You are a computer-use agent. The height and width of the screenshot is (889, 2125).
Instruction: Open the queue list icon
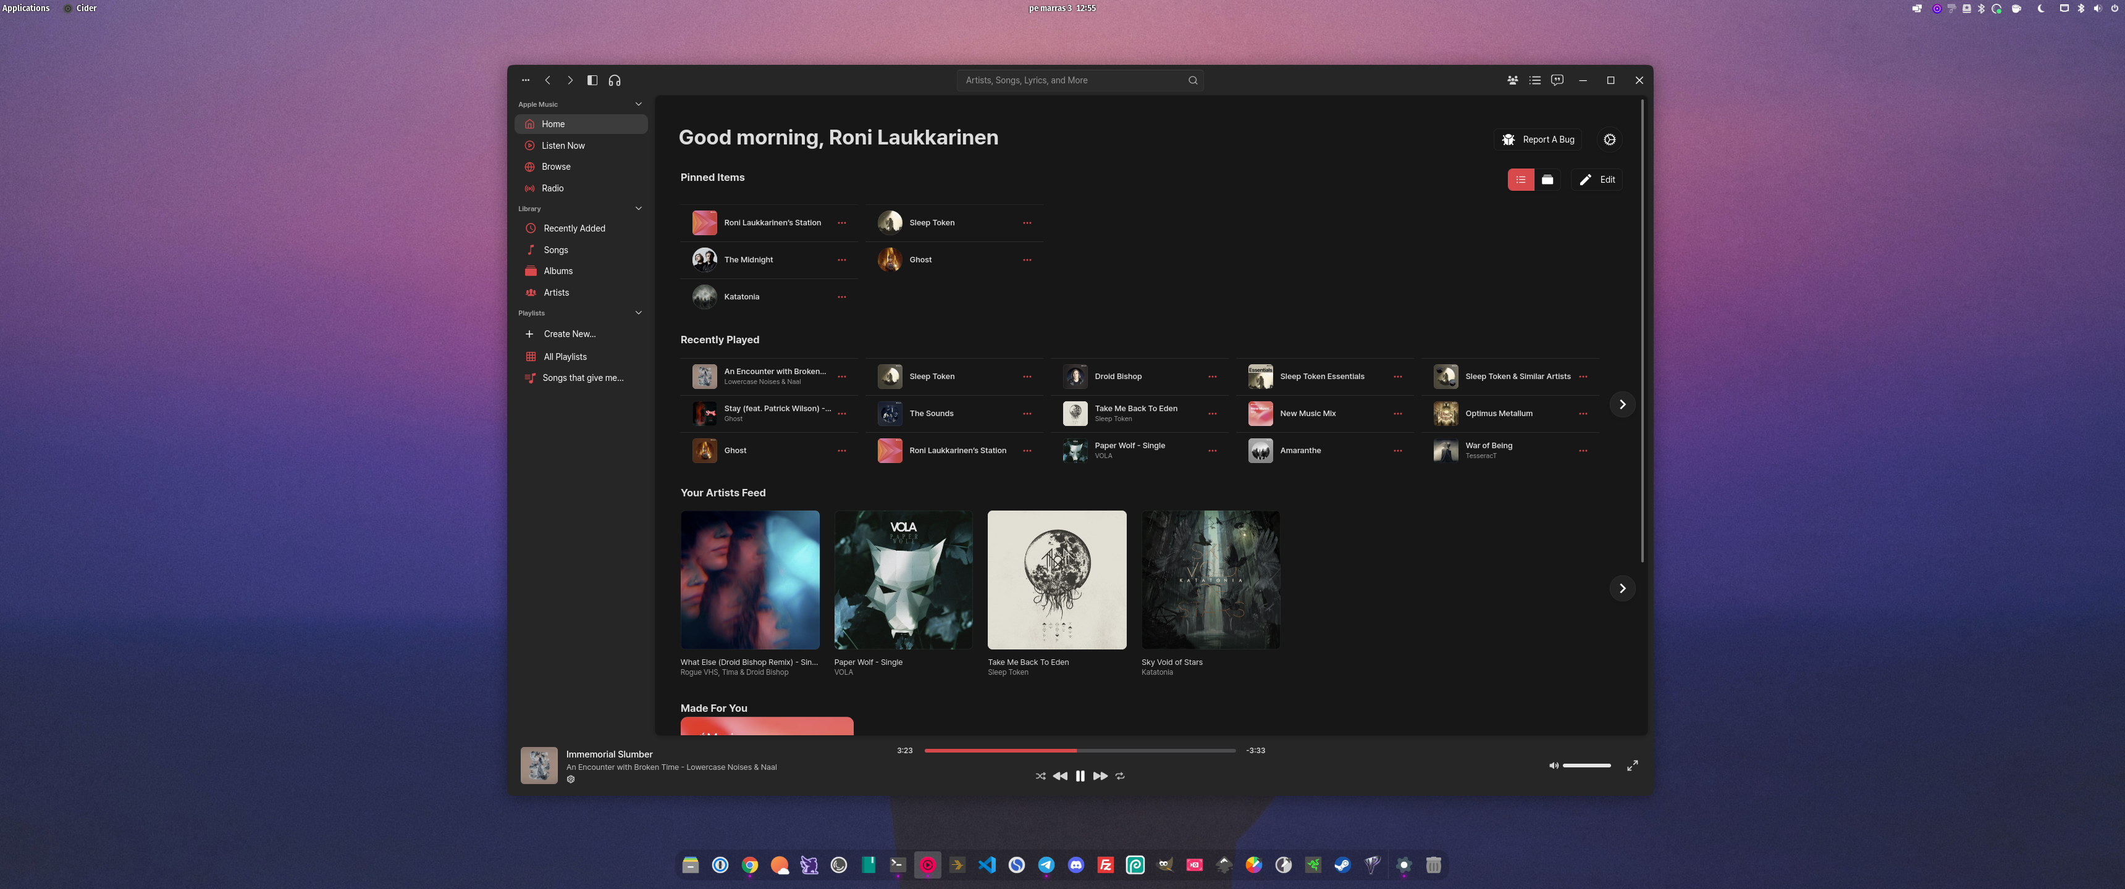point(1534,80)
